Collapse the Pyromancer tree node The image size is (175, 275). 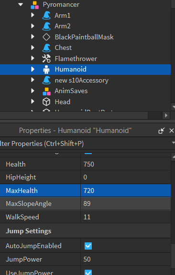[21, 5]
